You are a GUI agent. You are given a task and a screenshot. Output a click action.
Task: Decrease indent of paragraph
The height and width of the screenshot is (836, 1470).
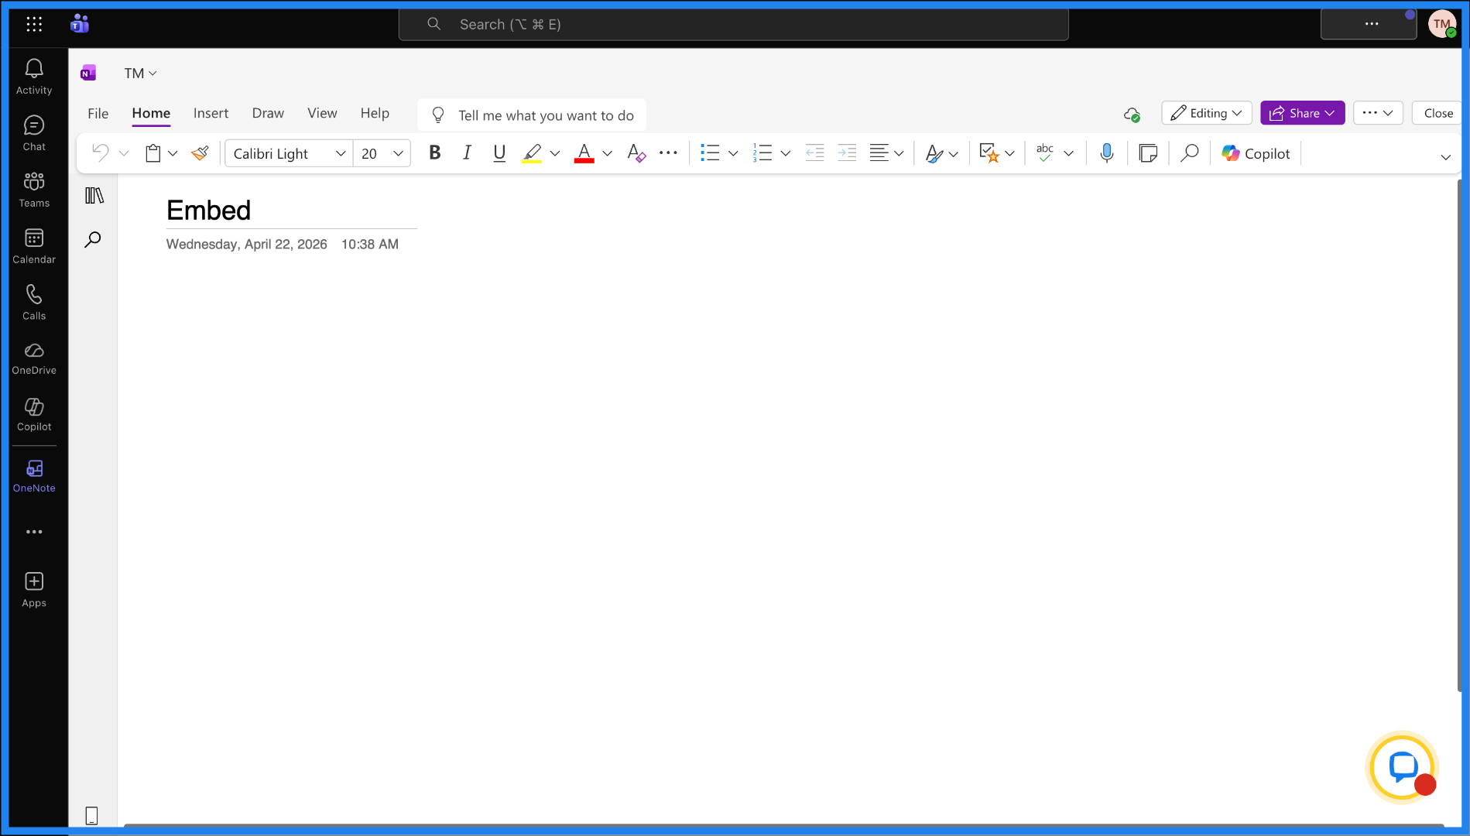(x=814, y=153)
